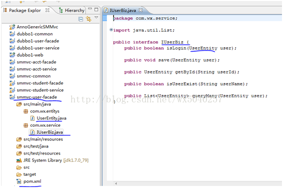Open pom.xml in the tree
This screenshot has width=283, height=188.
tap(32, 181)
